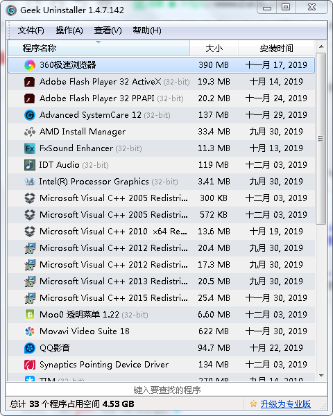The height and width of the screenshot is (416, 333).
Task: Click the QQ影音 film reel icon
Action: point(30,348)
